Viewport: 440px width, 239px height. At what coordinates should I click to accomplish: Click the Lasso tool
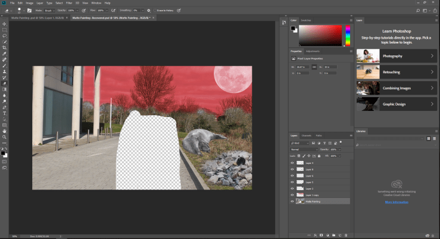(x=5, y=36)
